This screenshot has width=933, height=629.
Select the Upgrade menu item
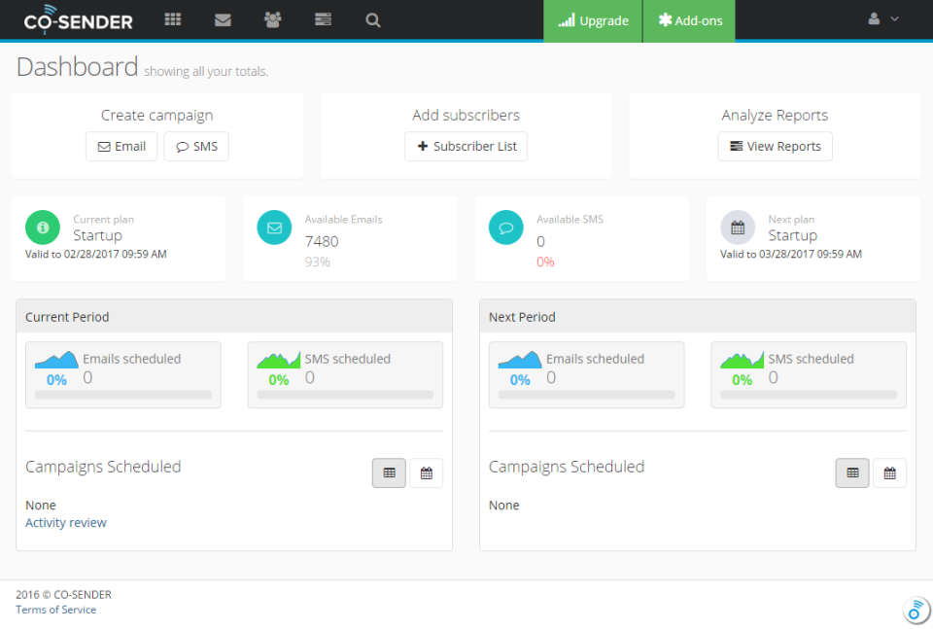pos(592,19)
